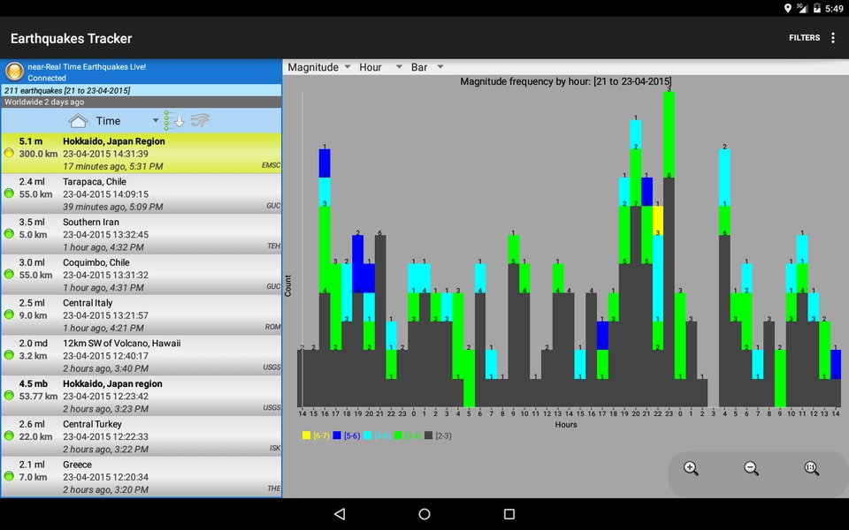Go to home view in list toolbar
This screenshot has width=849, height=530.
(78, 121)
